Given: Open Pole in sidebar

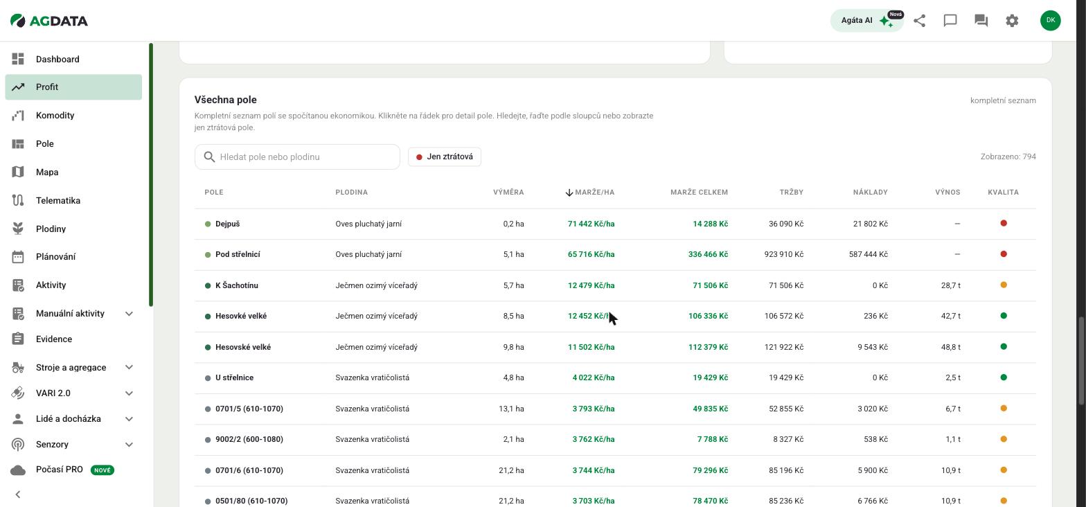Looking at the screenshot, I should coord(73,144).
